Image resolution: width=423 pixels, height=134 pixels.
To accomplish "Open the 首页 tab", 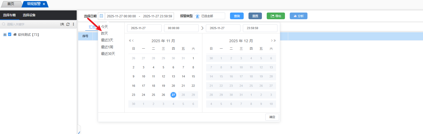I will (11, 4).
